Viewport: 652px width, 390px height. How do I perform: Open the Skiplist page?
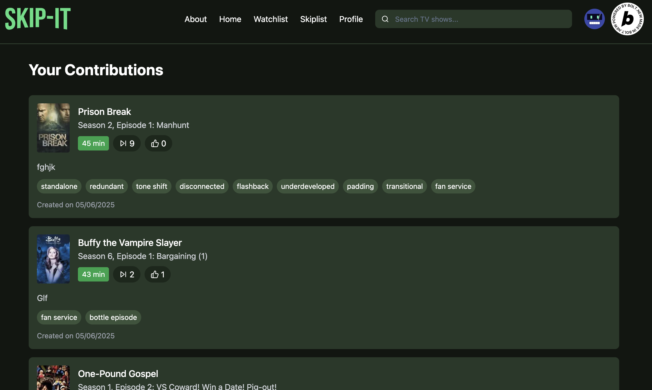(313, 19)
